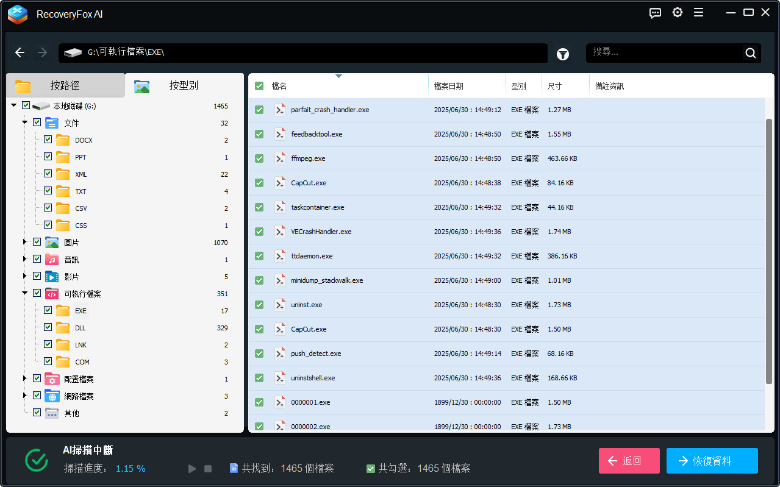This screenshot has height=487, width=780.
Task: Select the 按路径 tab
Action: click(64, 85)
